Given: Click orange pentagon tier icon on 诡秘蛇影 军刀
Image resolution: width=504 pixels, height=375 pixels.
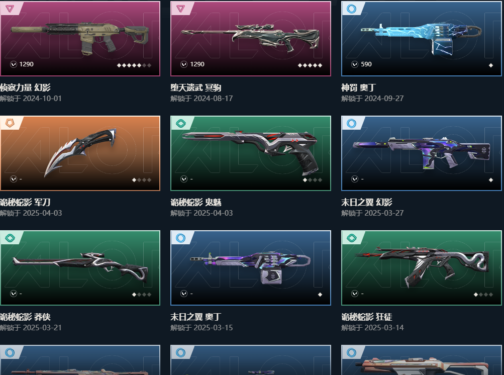Looking at the screenshot, I should click(10, 123).
